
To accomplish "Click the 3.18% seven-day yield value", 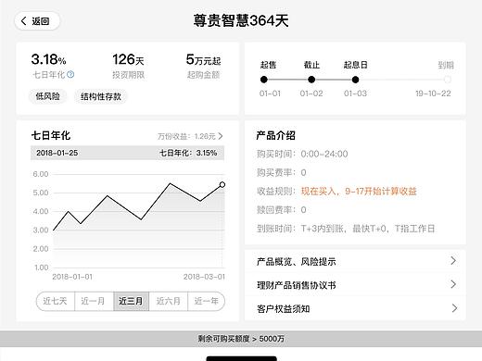I will pyautogui.click(x=48, y=59).
